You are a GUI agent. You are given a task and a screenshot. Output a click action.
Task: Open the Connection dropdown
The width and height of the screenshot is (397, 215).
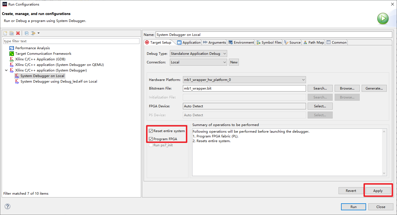tap(198, 62)
